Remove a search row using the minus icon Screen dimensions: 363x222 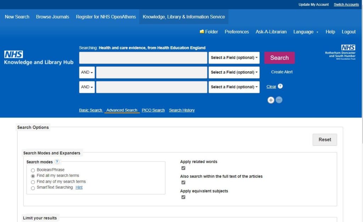click(279, 100)
